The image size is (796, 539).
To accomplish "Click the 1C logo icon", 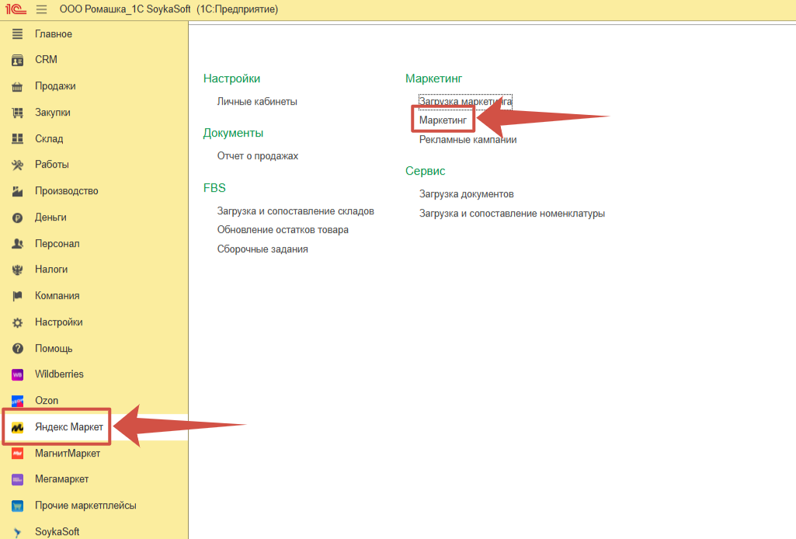I will pyautogui.click(x=15, y=9).
